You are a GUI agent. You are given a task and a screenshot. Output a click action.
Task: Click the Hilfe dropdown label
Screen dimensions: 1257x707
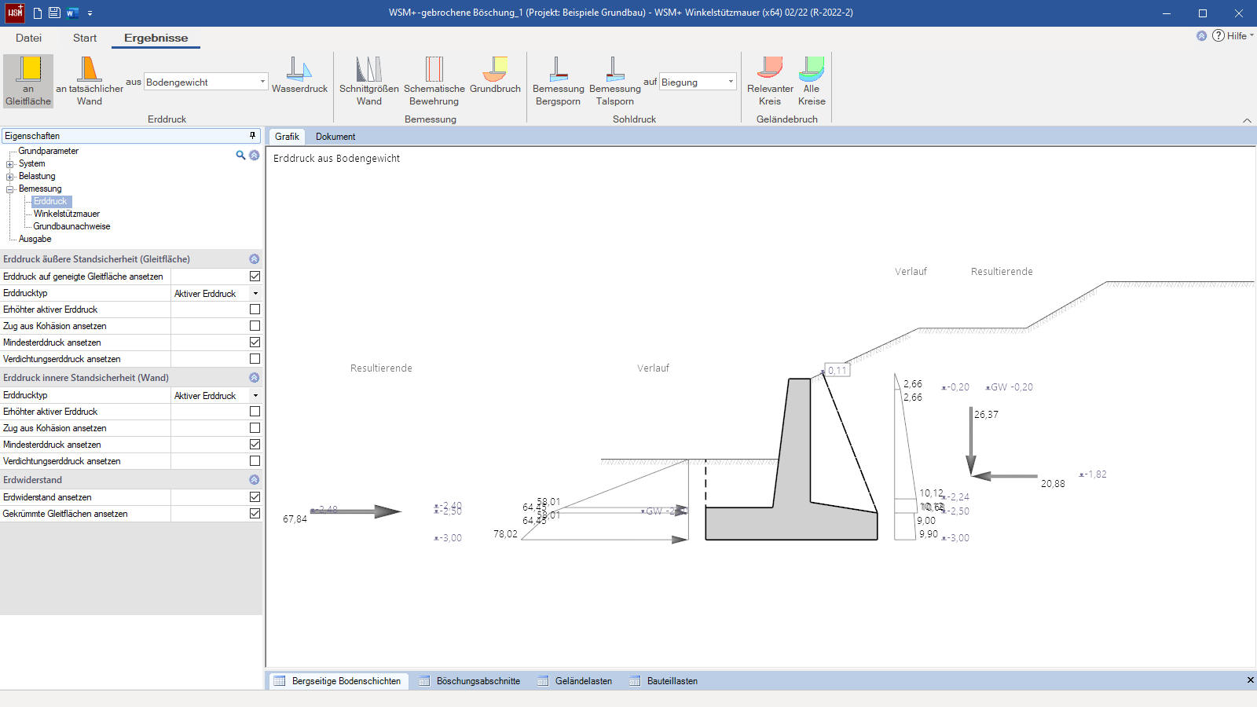1240,36
